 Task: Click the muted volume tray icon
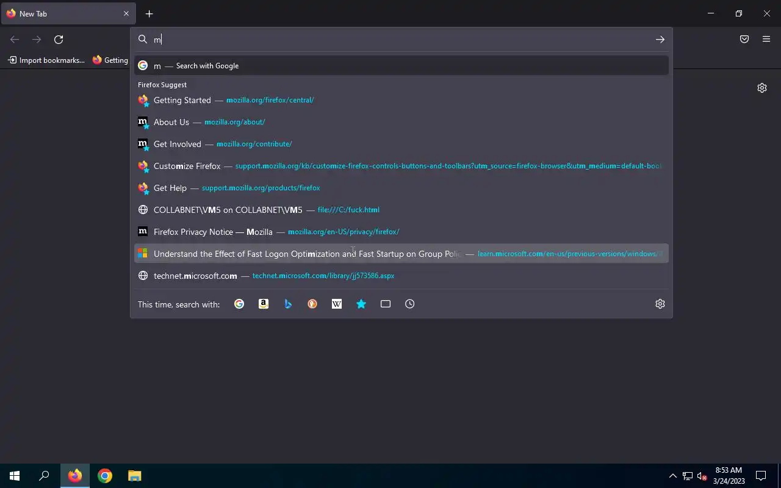point(702,476)
